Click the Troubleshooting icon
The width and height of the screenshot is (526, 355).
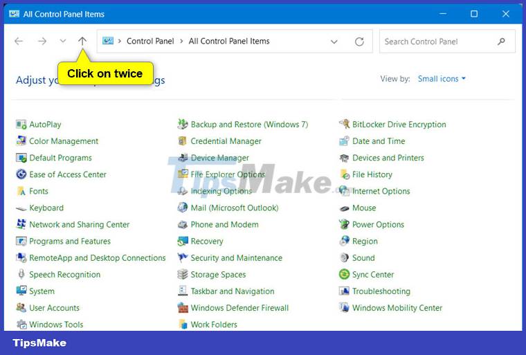point(344,291)
